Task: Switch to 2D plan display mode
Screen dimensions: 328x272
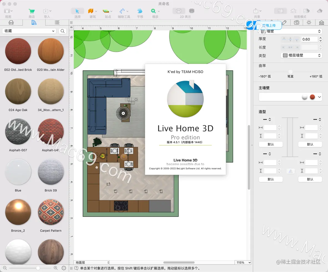Action: click(179, 11)
